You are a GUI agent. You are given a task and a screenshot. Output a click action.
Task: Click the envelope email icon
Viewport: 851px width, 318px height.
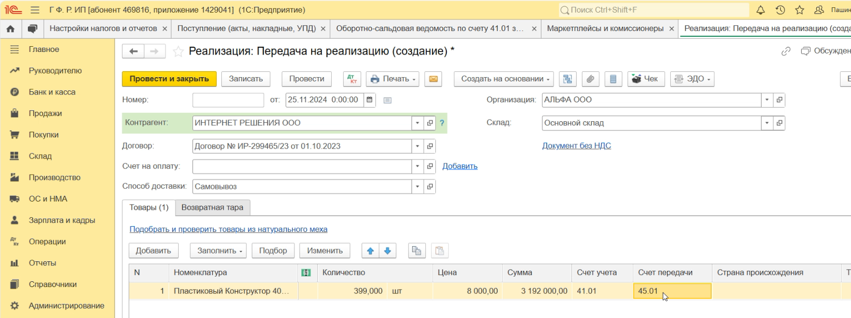tap(433, 79)
